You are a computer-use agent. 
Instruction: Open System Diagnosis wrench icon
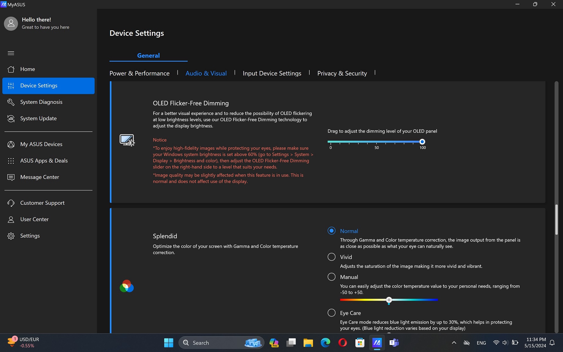tap(11, 102)
